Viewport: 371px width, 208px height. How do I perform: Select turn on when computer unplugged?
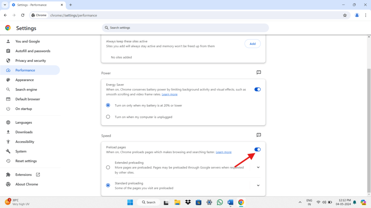(108, 117)
